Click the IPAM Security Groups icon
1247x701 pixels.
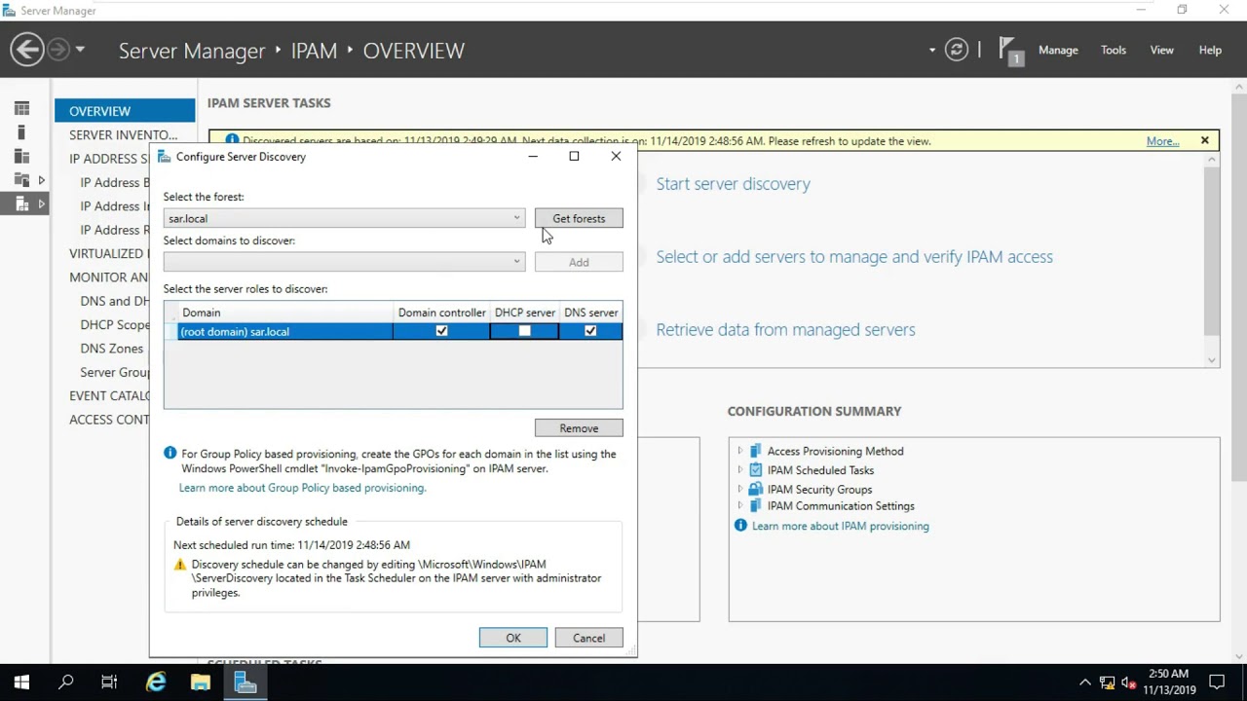tap(756, 489)
